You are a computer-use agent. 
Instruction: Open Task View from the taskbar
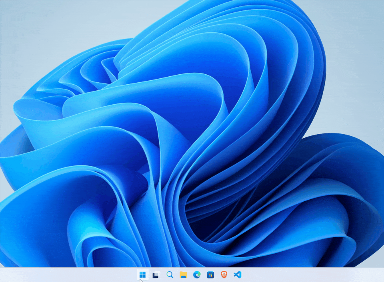pos(156,275)
